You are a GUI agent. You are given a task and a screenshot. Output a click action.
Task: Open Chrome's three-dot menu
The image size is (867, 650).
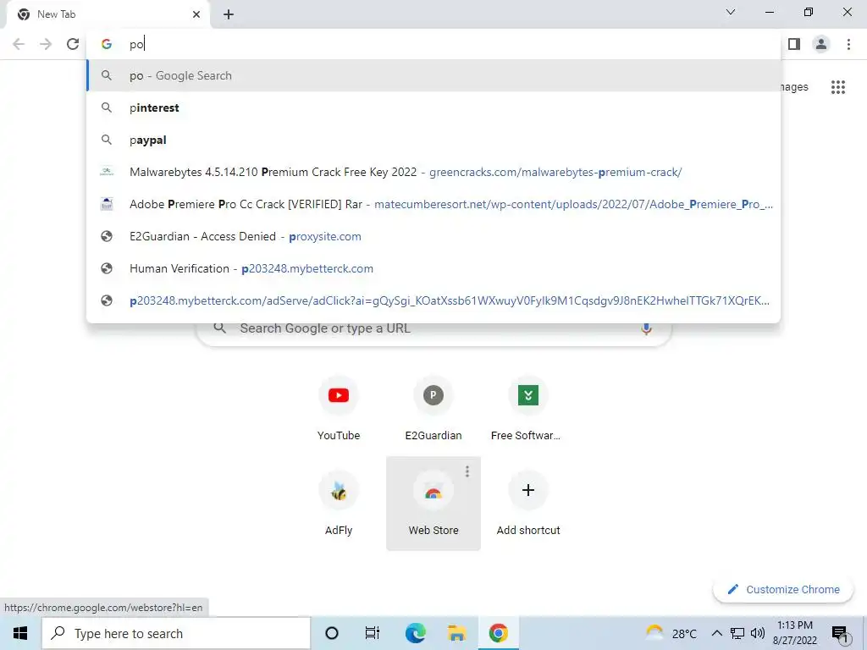[x=848, y=44]
